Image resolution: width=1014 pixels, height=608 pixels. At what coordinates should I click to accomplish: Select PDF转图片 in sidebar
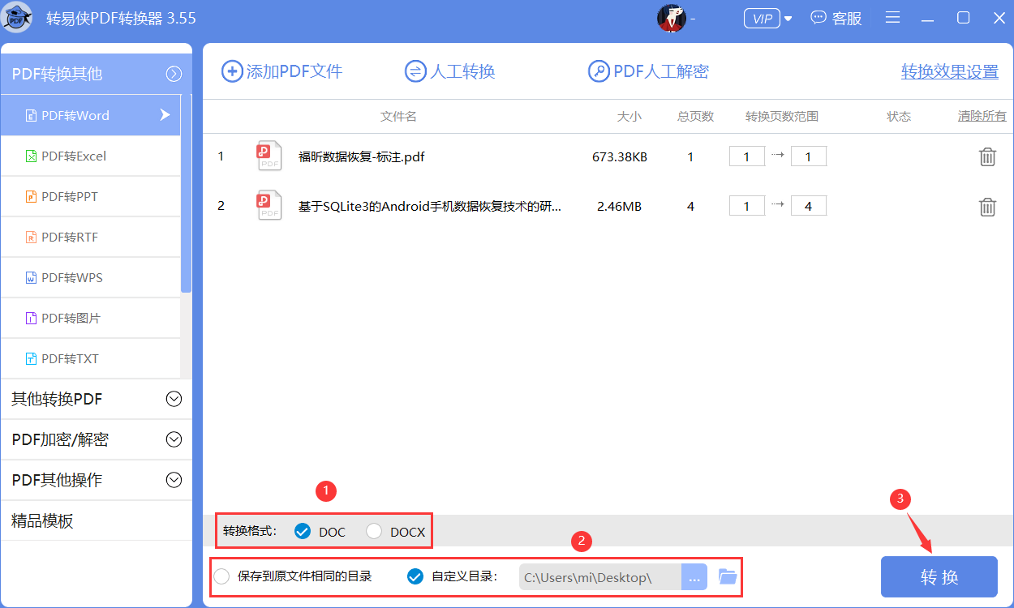[x=90, y=318]
